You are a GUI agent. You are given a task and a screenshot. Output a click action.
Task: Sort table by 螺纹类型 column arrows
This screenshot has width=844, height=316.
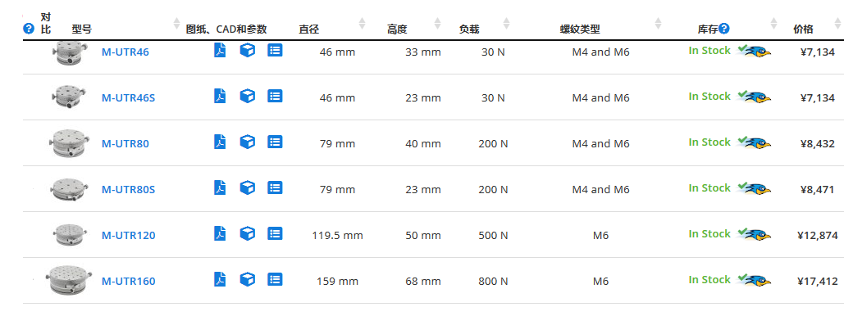point(658,23)
